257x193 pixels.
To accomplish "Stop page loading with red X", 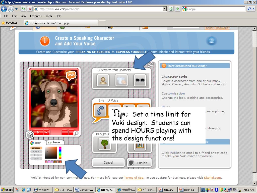I will (30, 9).
